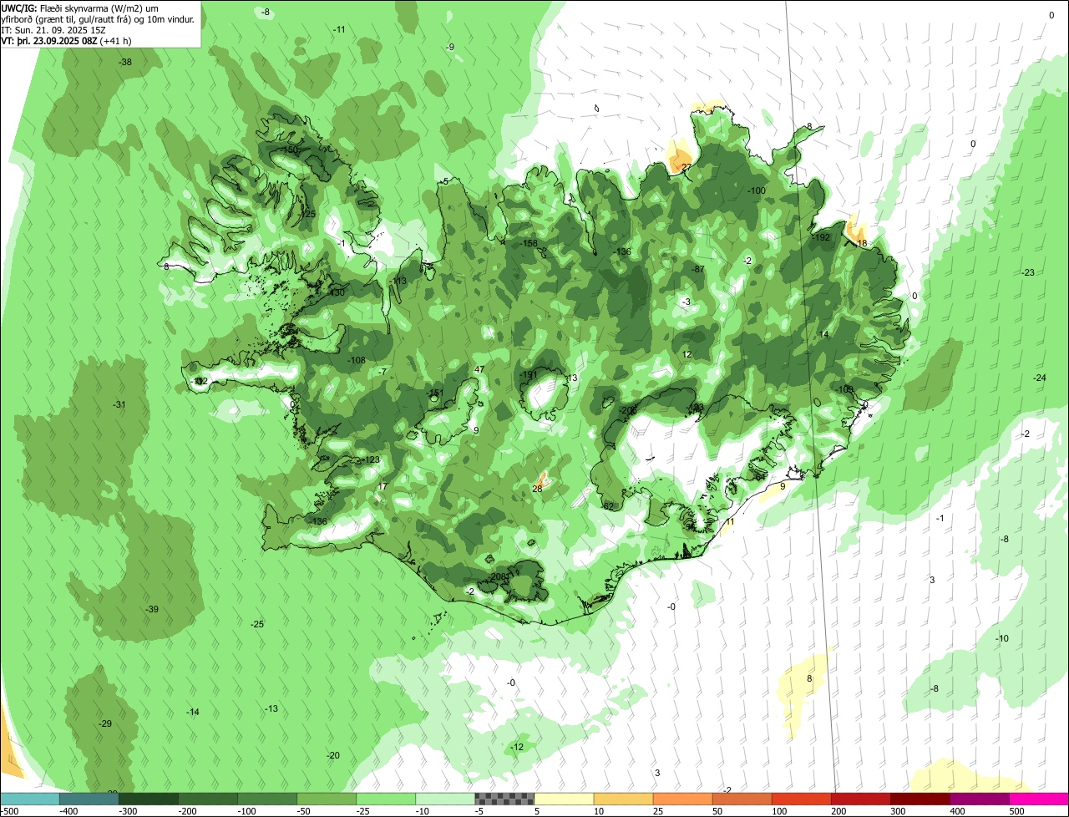1069x817 pixels.
Task: Click the '-25' value on the map
Action: (257, 625)
